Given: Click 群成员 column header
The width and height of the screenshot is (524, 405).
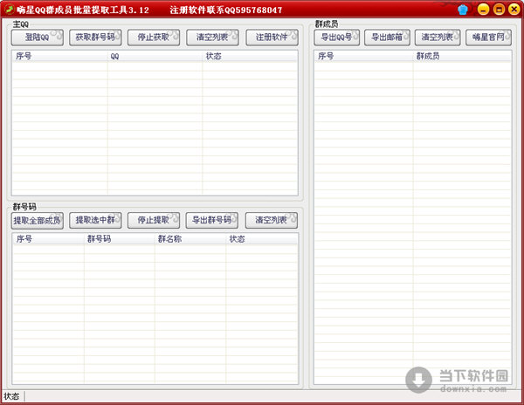Looking at the screenshot, I should (x=462, y=56).
